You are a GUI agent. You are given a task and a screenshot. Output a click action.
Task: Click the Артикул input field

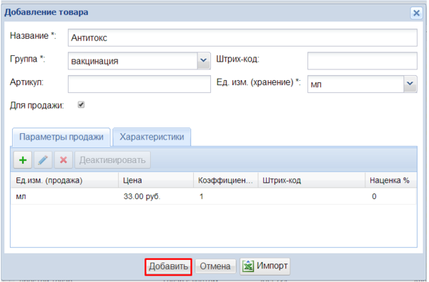(139, 84)
